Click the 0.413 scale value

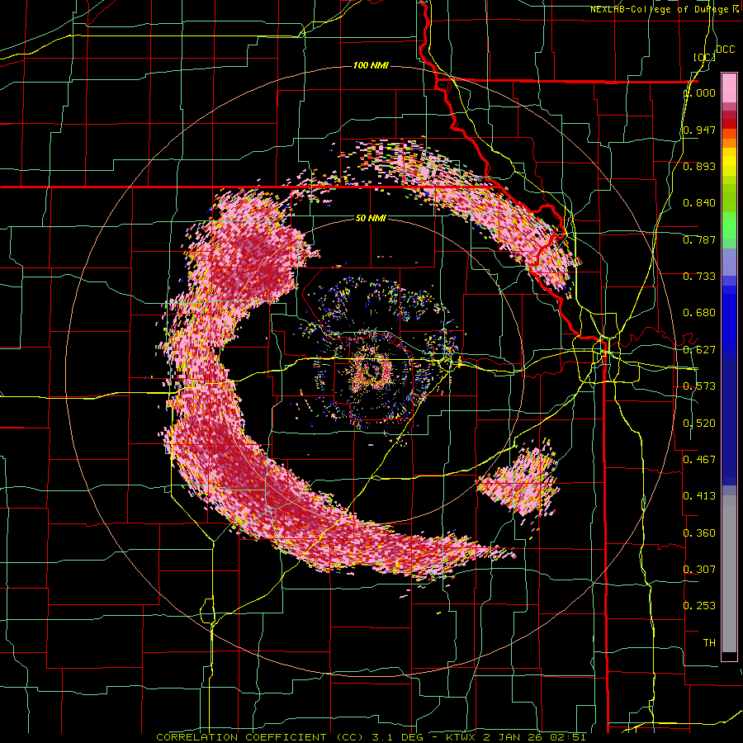point(699,496)
